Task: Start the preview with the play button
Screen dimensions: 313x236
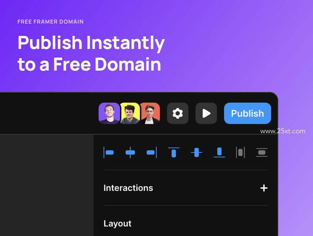Action: pyautogui.click(x=206, y=113)
